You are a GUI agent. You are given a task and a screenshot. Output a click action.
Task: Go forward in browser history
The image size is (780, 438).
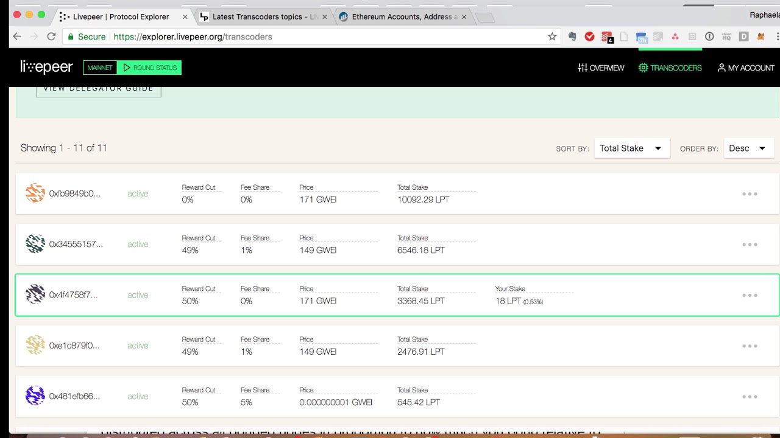34,36
